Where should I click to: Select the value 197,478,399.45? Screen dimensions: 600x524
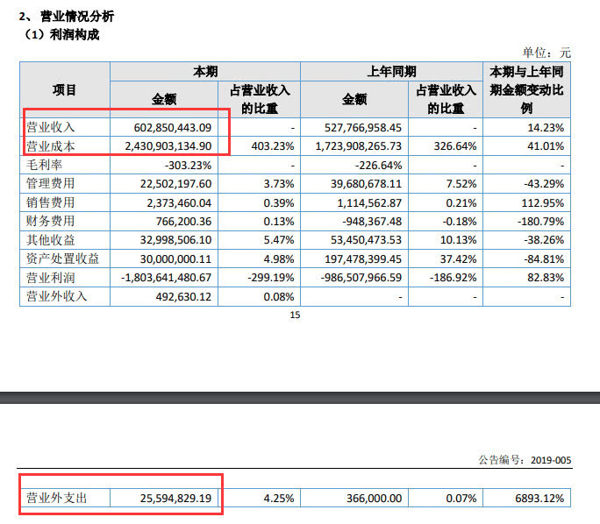pos(363,258)
